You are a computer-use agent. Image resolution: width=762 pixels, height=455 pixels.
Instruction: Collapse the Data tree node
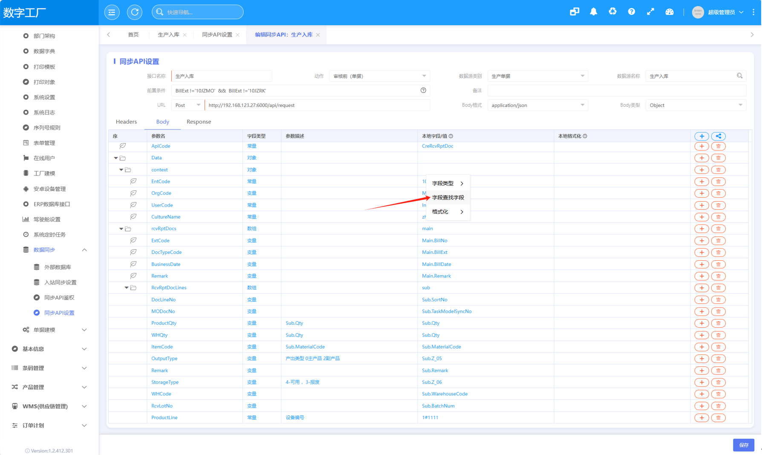pyautogui.click(x=115, y=158)
